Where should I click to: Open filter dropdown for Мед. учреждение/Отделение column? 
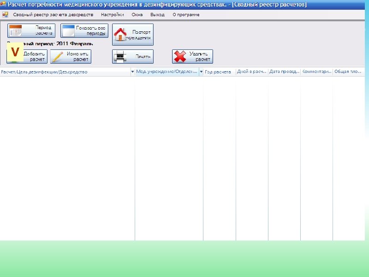[201, 72]
